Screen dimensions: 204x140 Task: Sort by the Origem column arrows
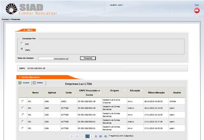[124, 90]
